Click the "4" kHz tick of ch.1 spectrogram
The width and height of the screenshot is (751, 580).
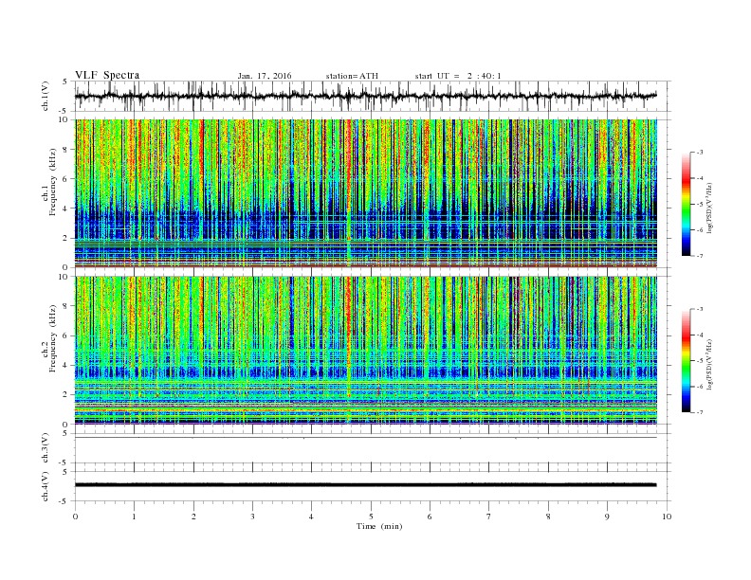tap(66, 208)
